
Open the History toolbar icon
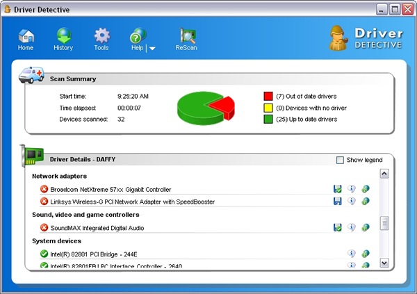(63, 40)
